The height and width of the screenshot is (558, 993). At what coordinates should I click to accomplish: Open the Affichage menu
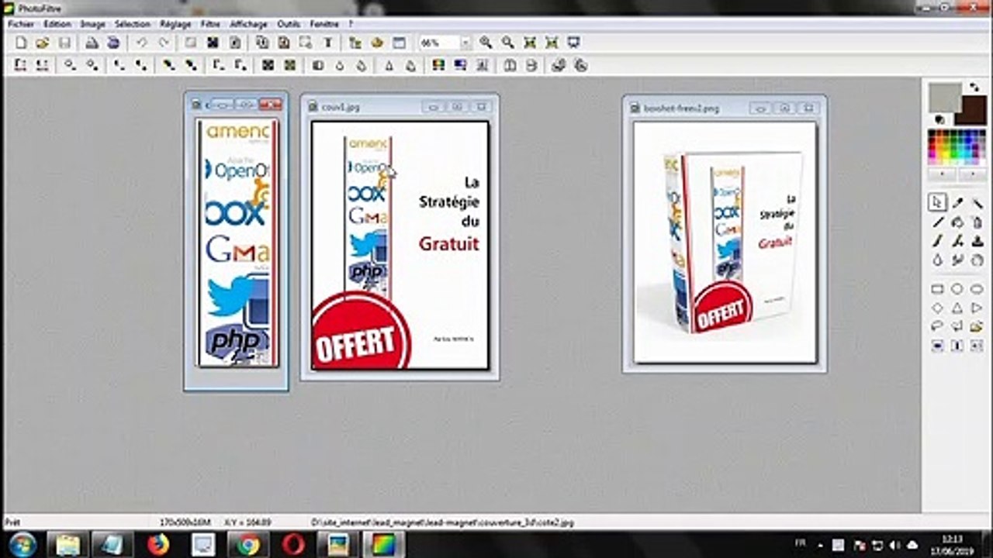(248, 24)
